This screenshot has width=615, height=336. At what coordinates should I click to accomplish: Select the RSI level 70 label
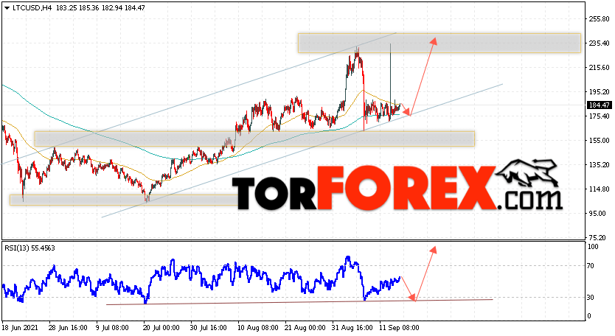591,266
